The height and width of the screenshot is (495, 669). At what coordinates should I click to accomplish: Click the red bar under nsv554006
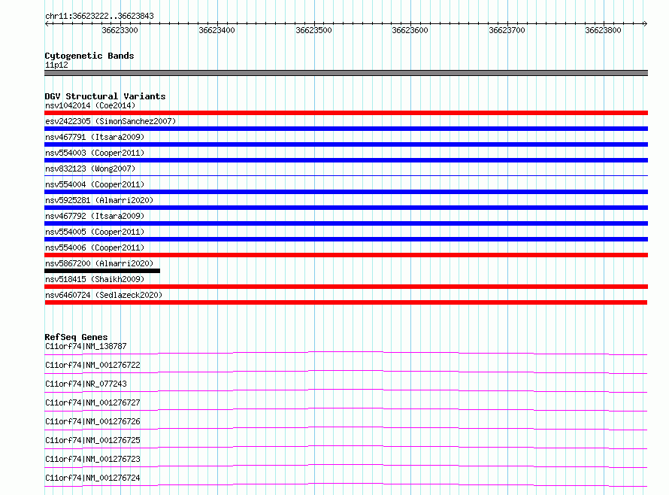point(346,255)
